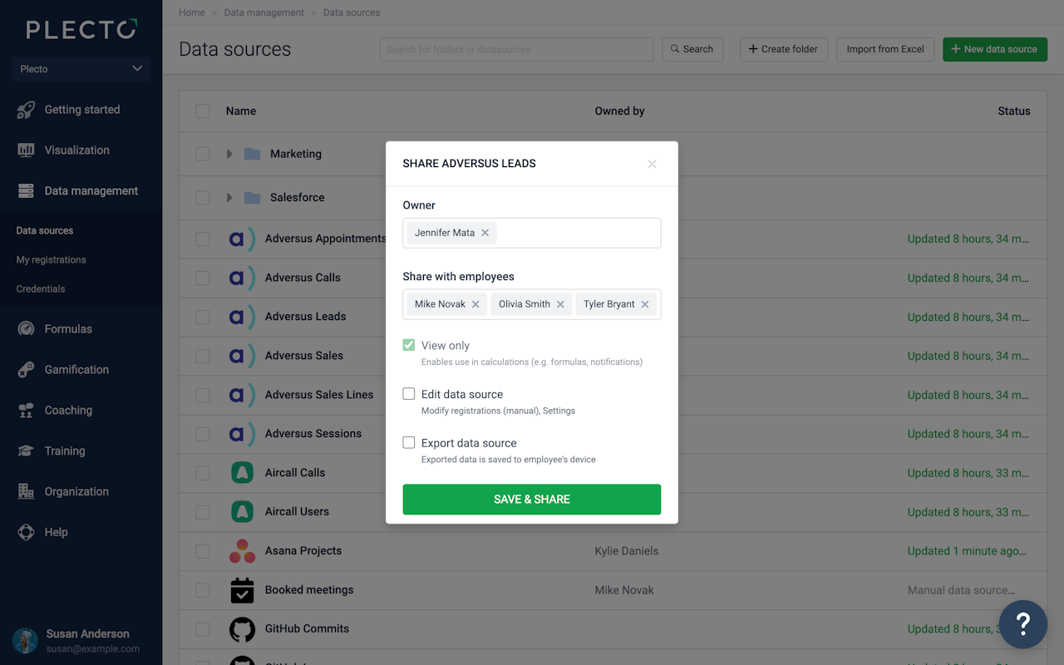Click the New data source button

tap(994, 49)
